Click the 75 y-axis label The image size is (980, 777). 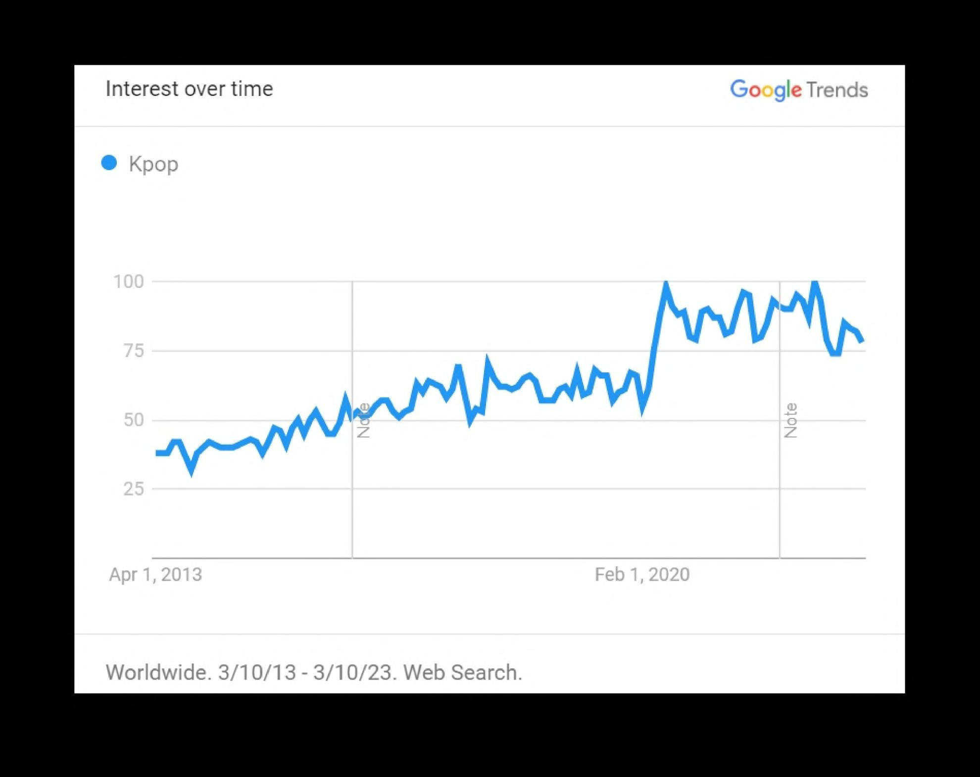pyautogui.click(x=133, y=351)
